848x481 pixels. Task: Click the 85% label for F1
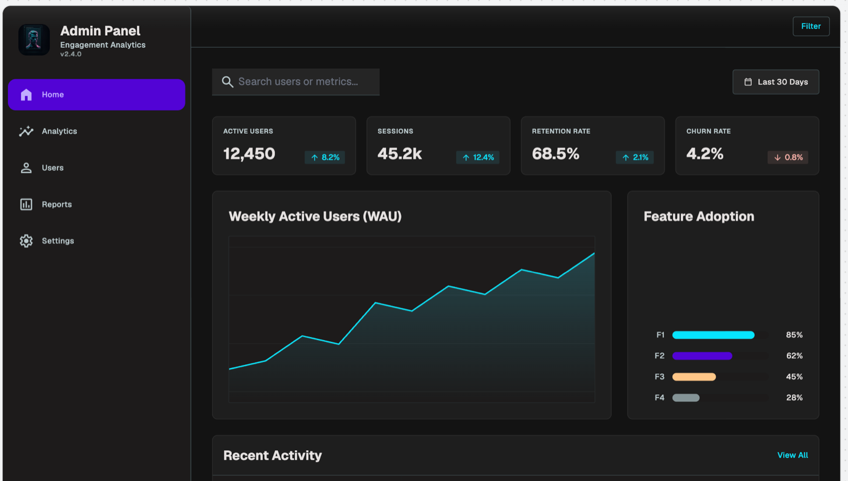794,335
